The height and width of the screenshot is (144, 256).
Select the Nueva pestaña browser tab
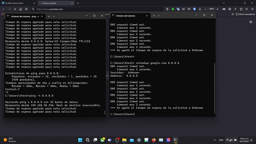pyautogui.click(x=56, y=3)
